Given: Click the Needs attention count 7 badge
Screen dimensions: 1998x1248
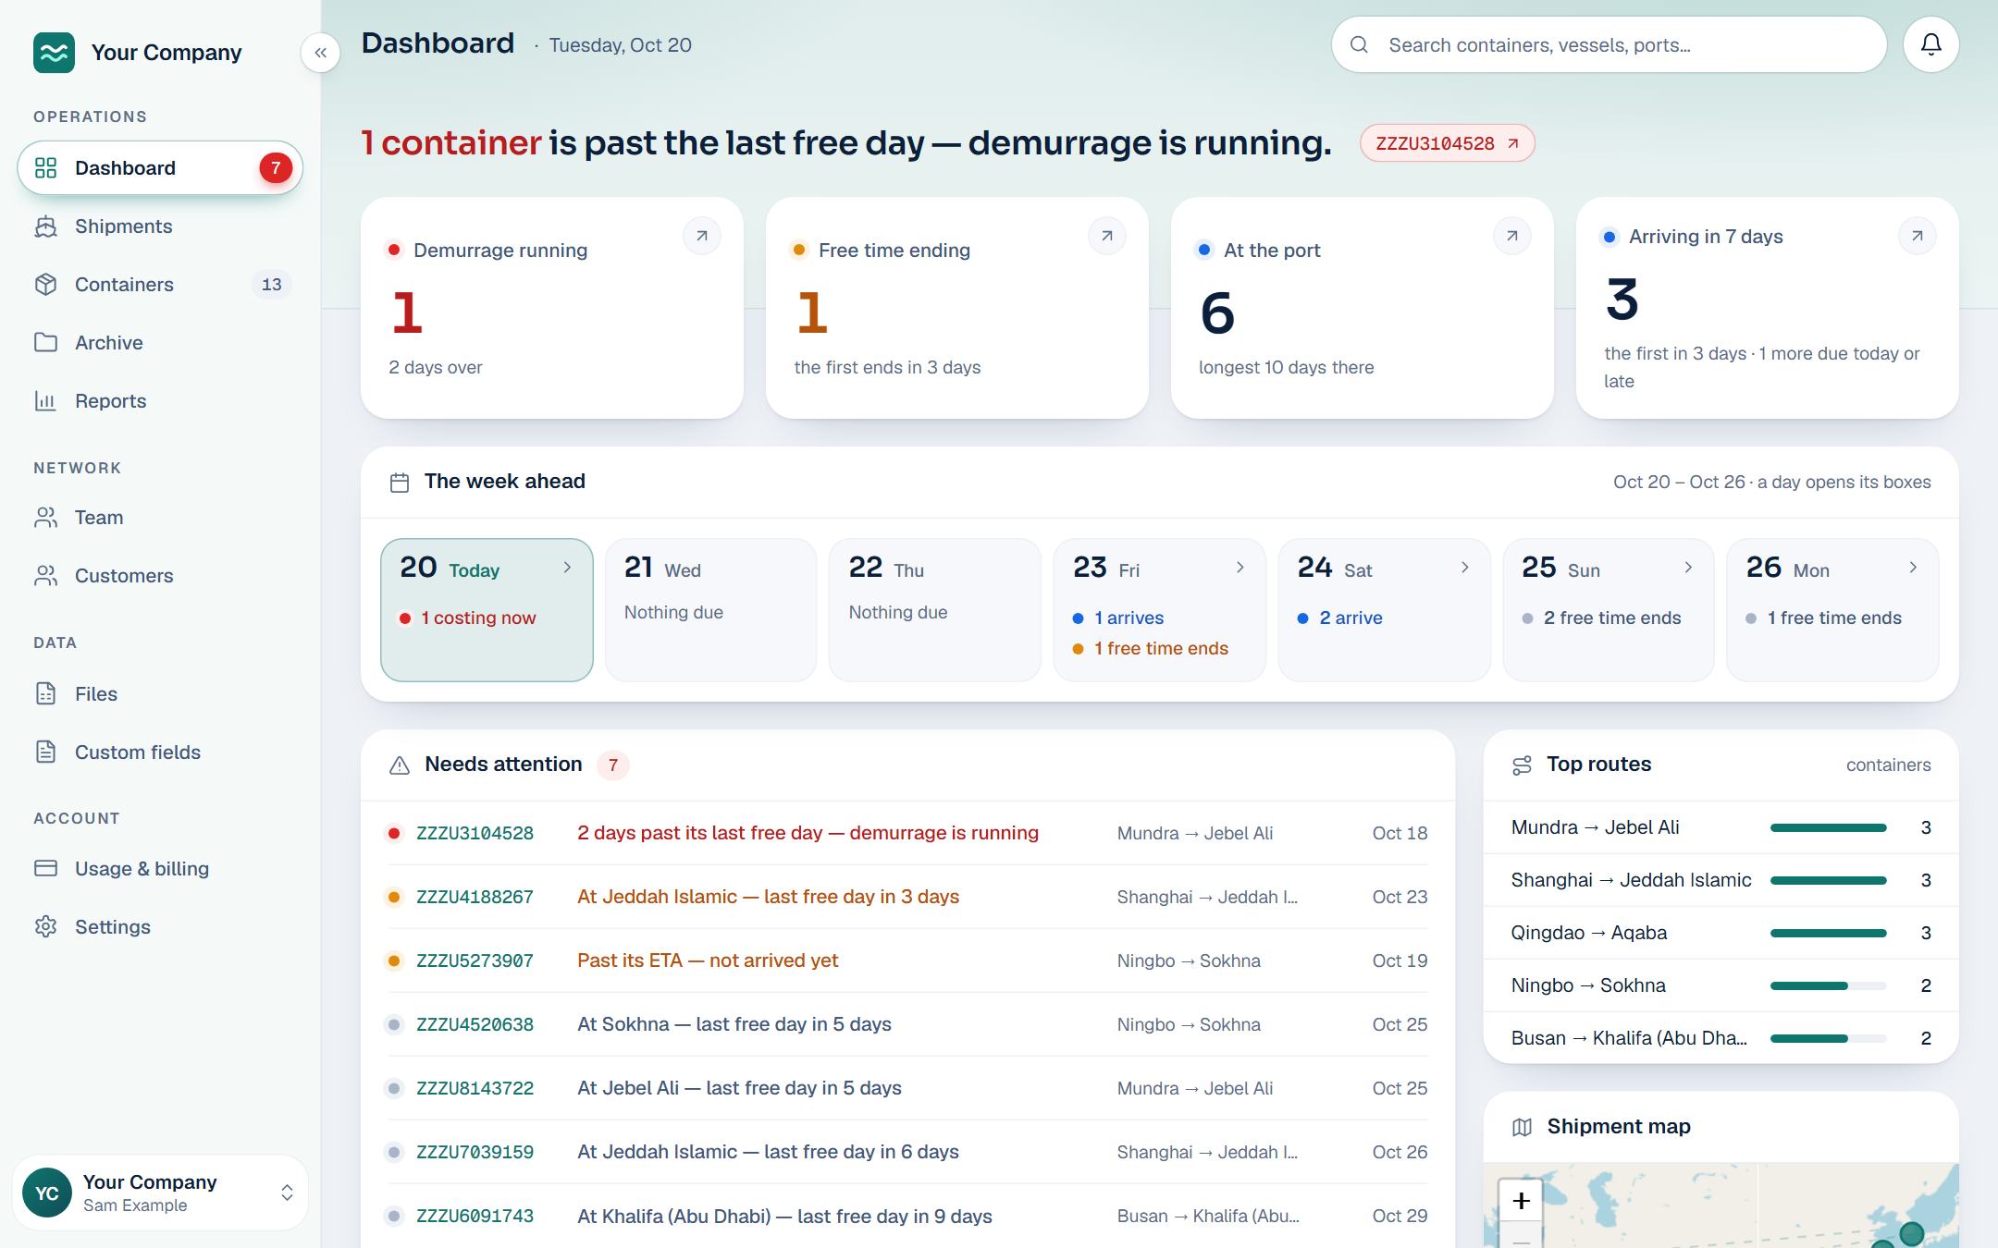Looking at the screenshot, I should tap(612, 765).
